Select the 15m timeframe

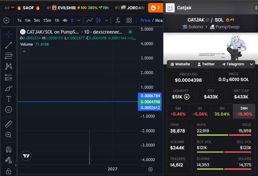[47, 20]
